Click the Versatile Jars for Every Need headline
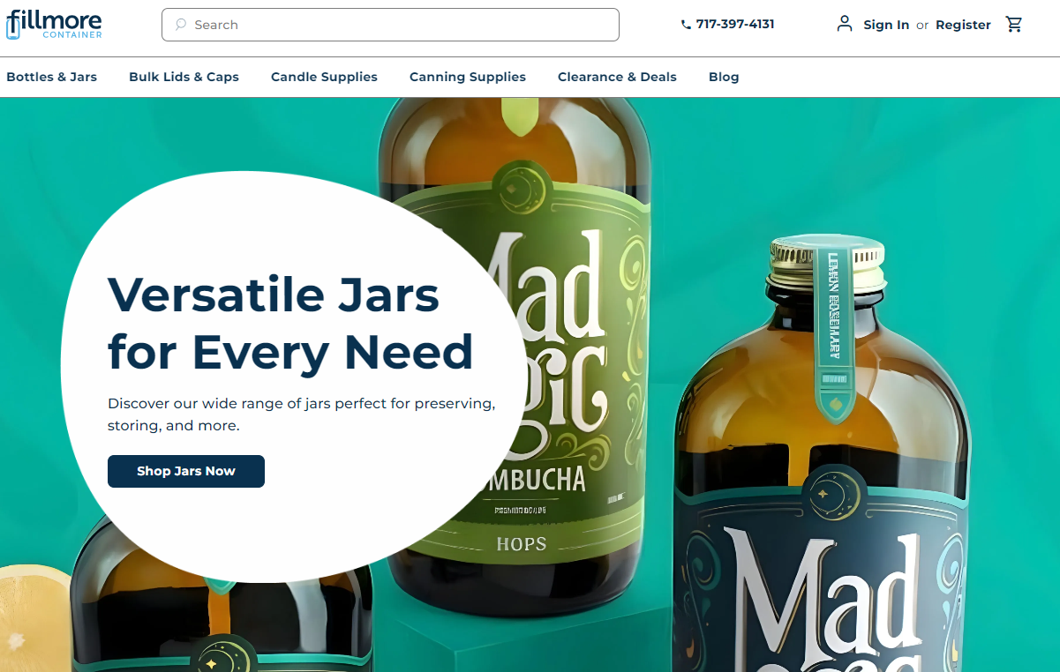Image resolution: width=1060 pixels, height=672 pixels. pyautogui.click(x=290, y=323)
